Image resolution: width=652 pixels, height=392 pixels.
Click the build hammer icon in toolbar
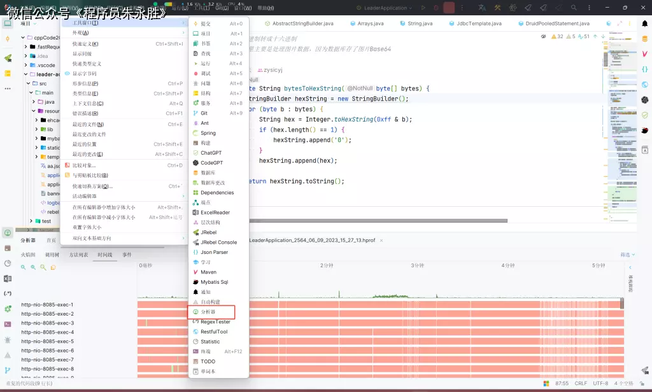(497, 8)
